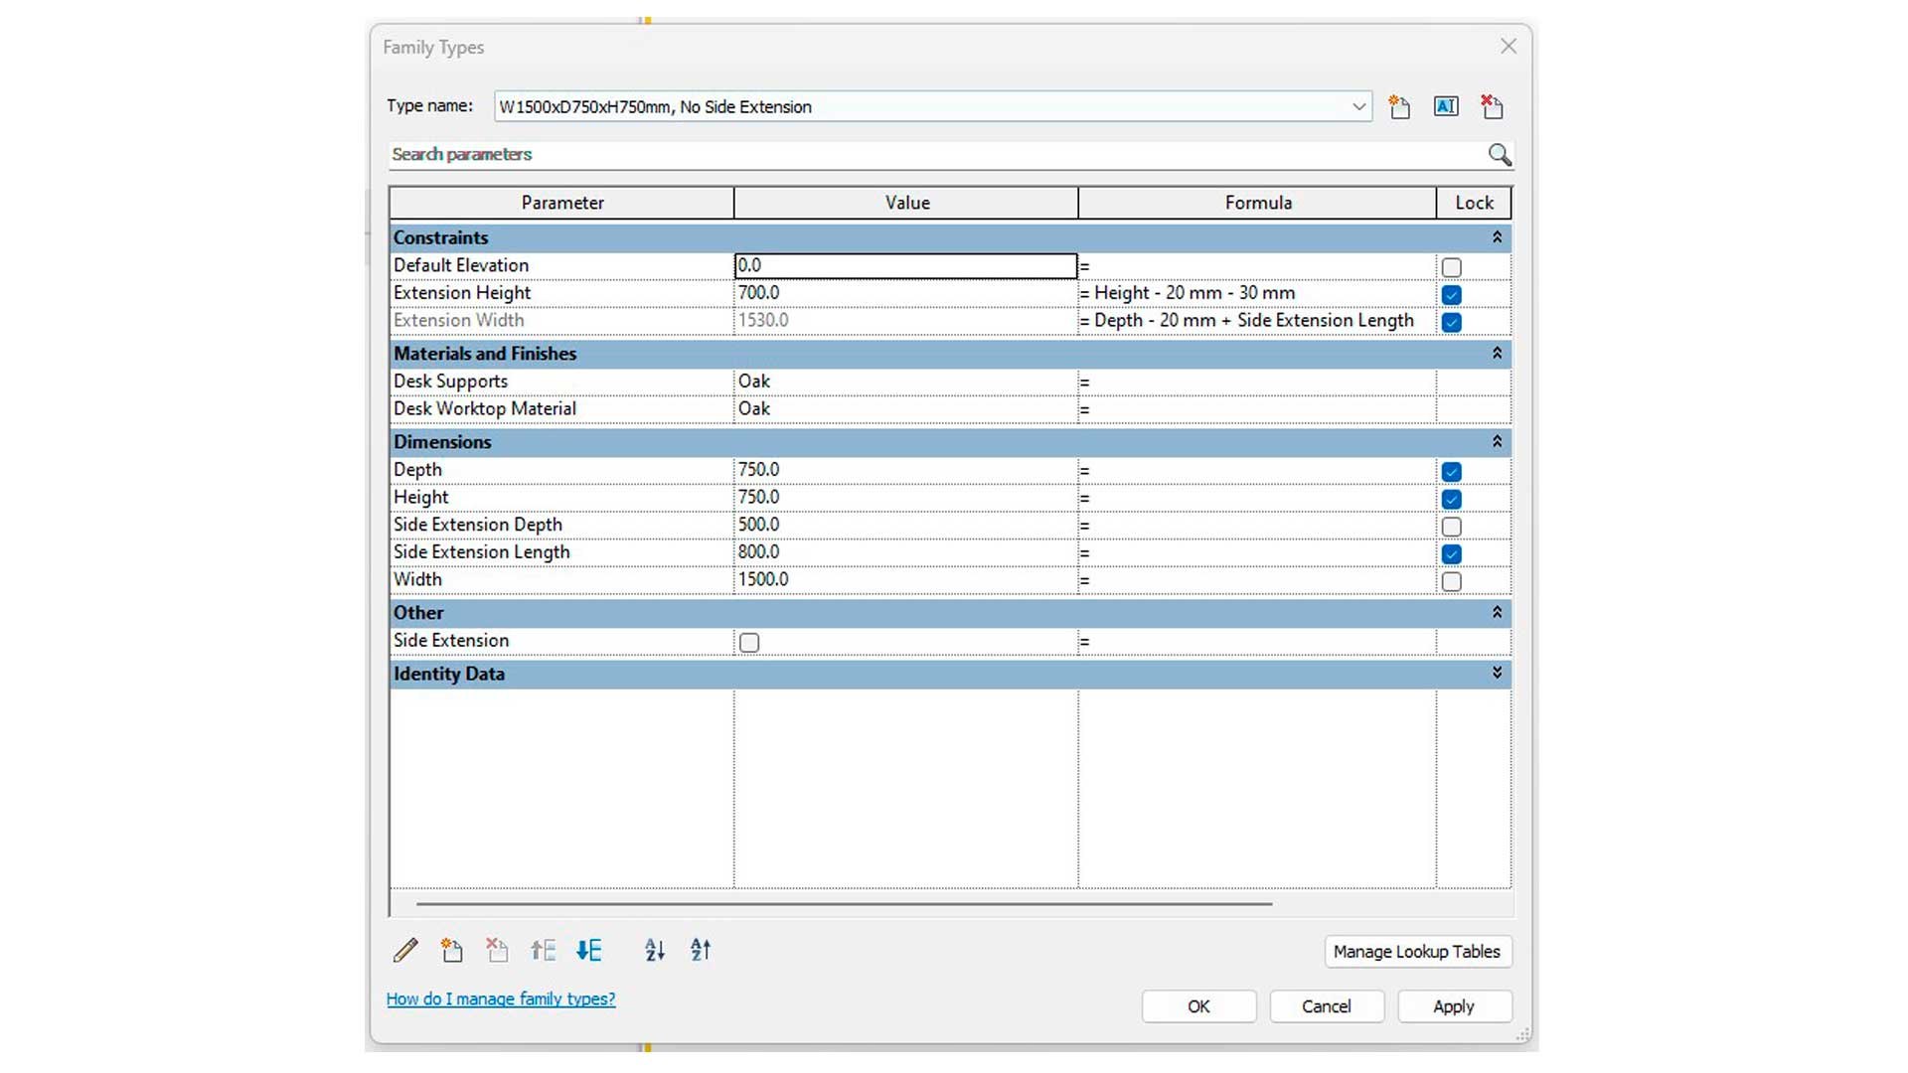Open the Type name dropdown
This screenshot has width=1908, height=1073.
[x=1358, y=106]
